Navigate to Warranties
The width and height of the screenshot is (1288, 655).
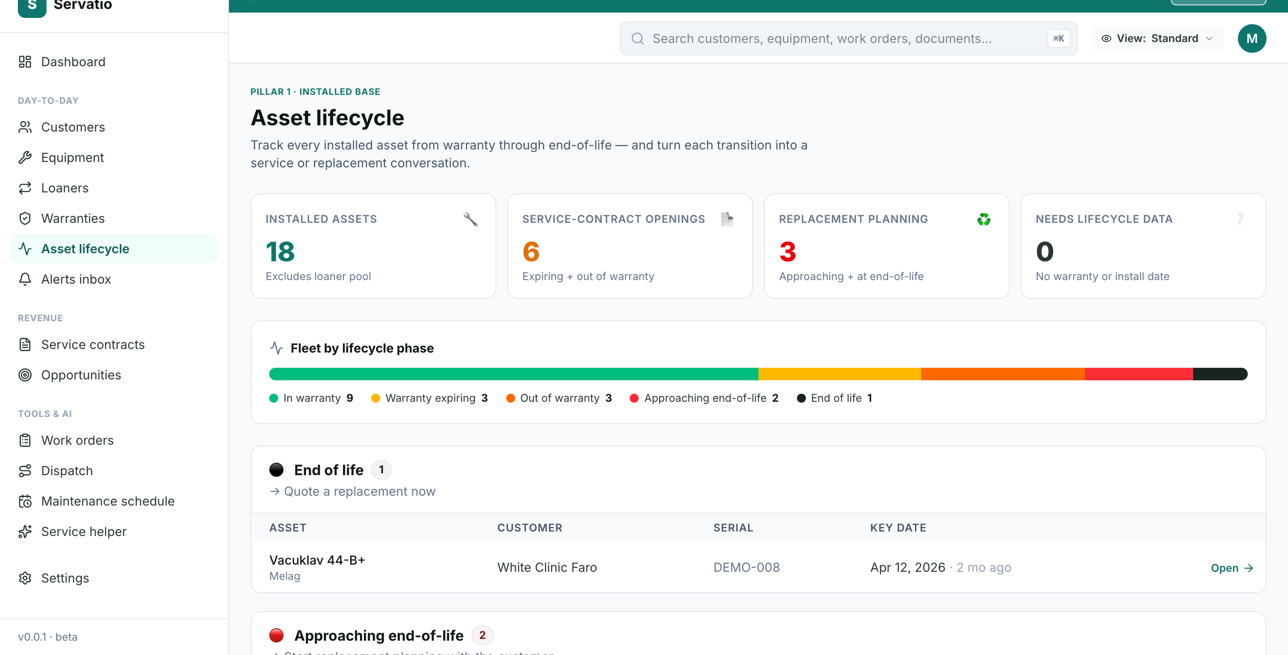click(114, 219)
